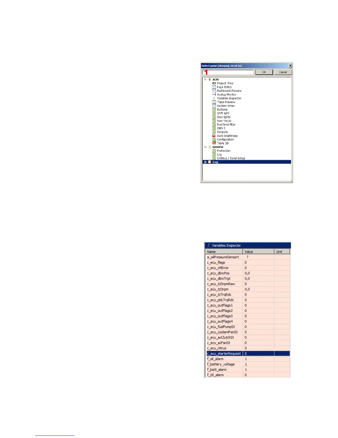Image resolution: width=338 pixels, height=438 pixels.
Task: Sort by the Name column header
Action: pos(224,252)
